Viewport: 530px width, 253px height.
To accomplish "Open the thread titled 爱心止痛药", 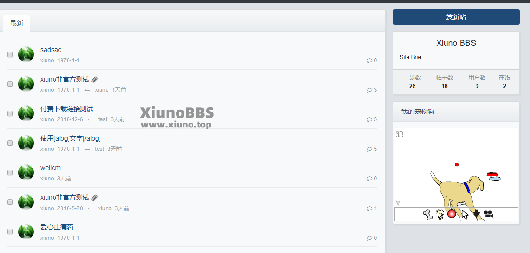I will [57, 227].
